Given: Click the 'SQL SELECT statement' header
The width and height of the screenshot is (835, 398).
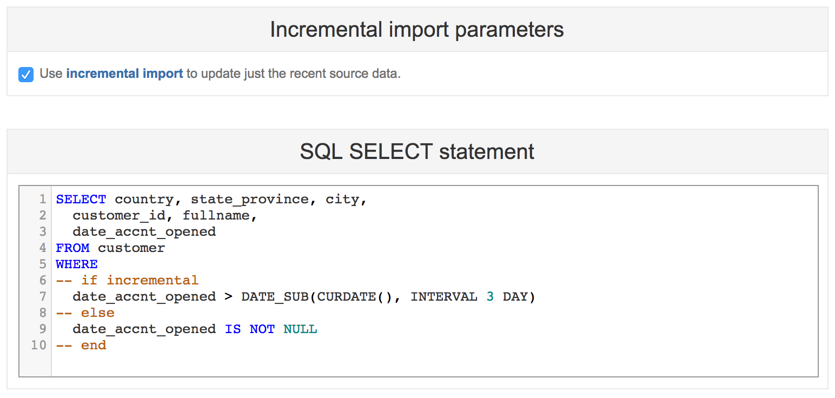Looking at the screenshot, I should point(416,151).
